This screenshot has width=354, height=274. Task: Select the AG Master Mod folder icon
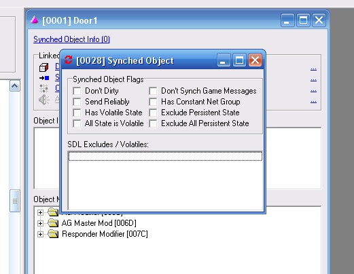(53, 223)
